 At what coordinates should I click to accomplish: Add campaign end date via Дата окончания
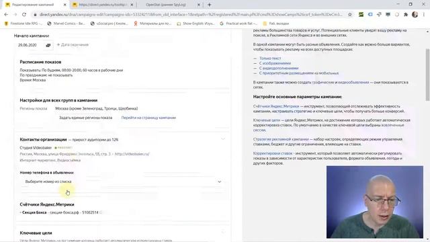73,45
